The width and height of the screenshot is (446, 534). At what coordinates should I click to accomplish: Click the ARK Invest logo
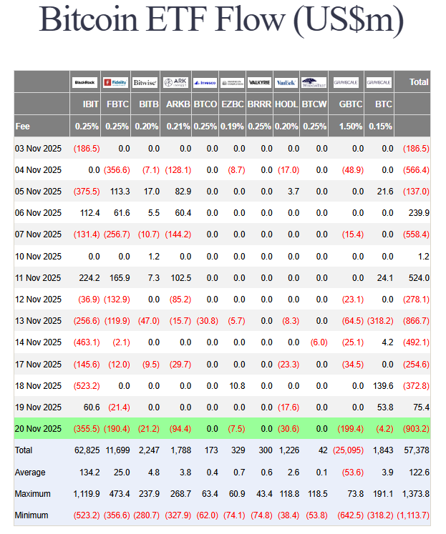click(175, 83)
